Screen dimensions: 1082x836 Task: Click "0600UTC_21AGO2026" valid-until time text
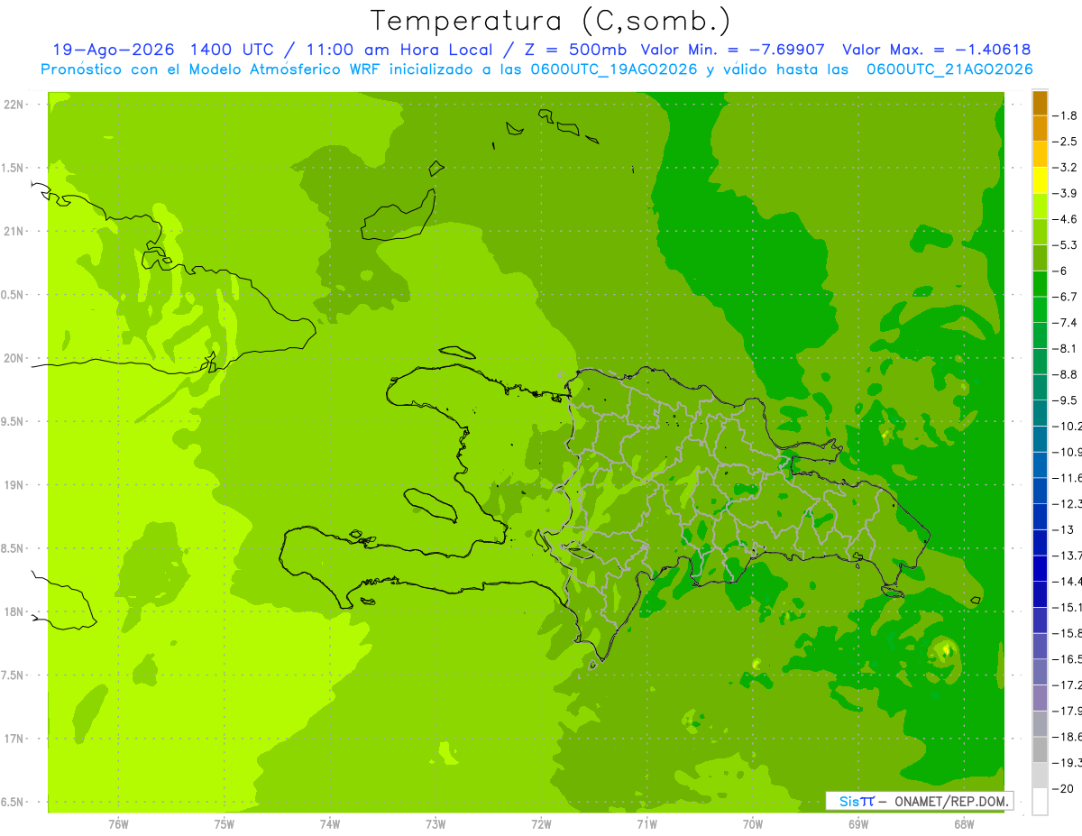(949, 69)
